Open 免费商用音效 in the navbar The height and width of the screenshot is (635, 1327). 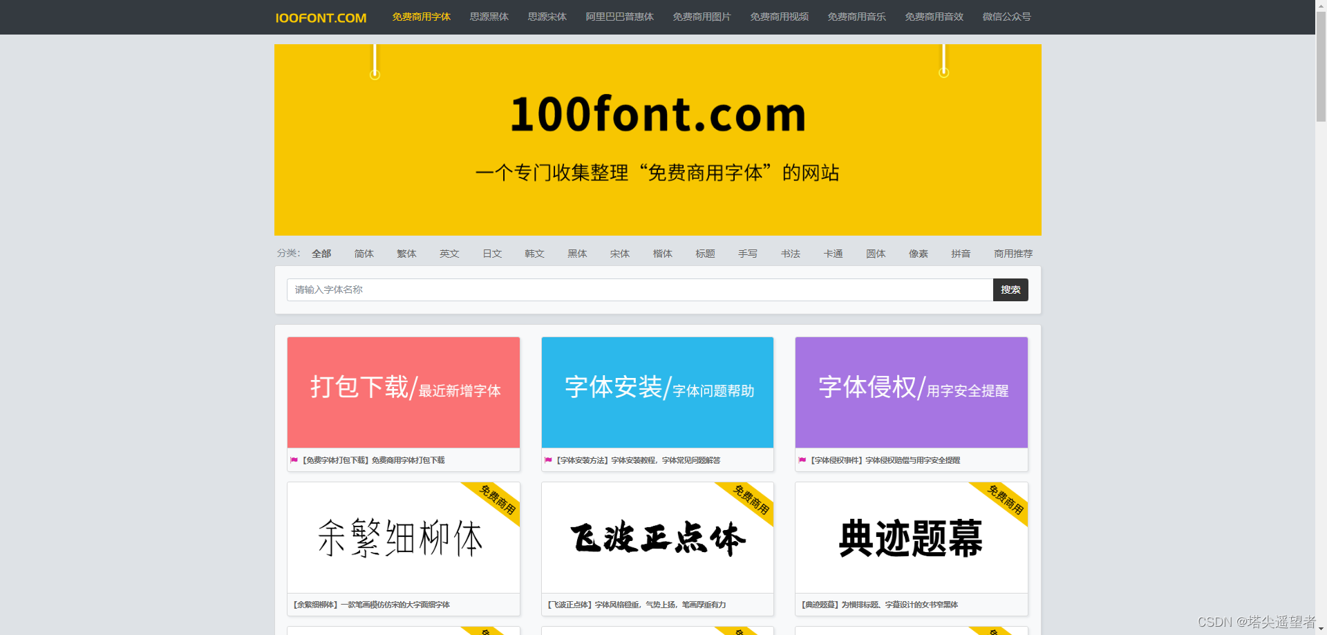click(x=934, y=17)
